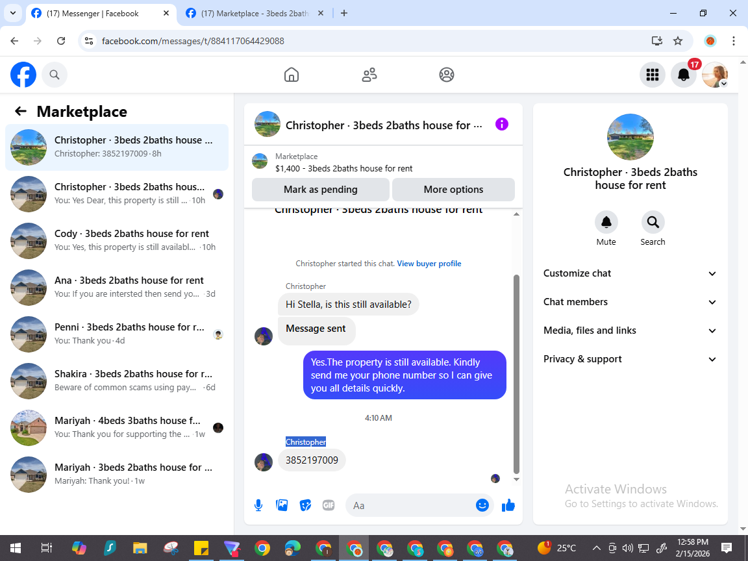Record a voice clip microphone icon
Screen dimensions: 748x561
click(x=258, y=505)
